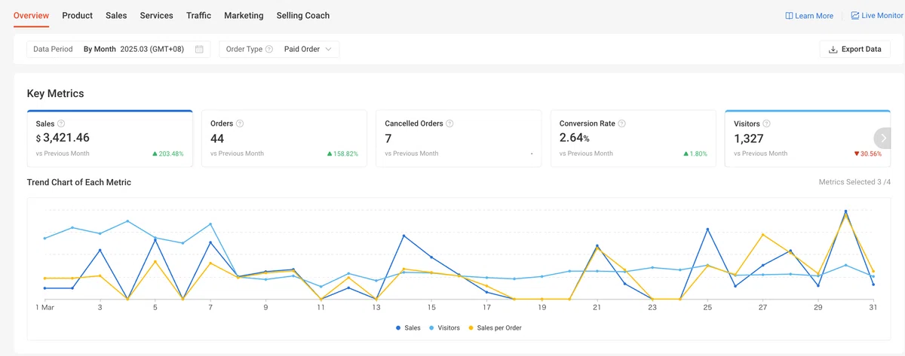Click the help icon beside Cancelled Orders
This screenshot has height=356, width=905.
click(449, 123)
